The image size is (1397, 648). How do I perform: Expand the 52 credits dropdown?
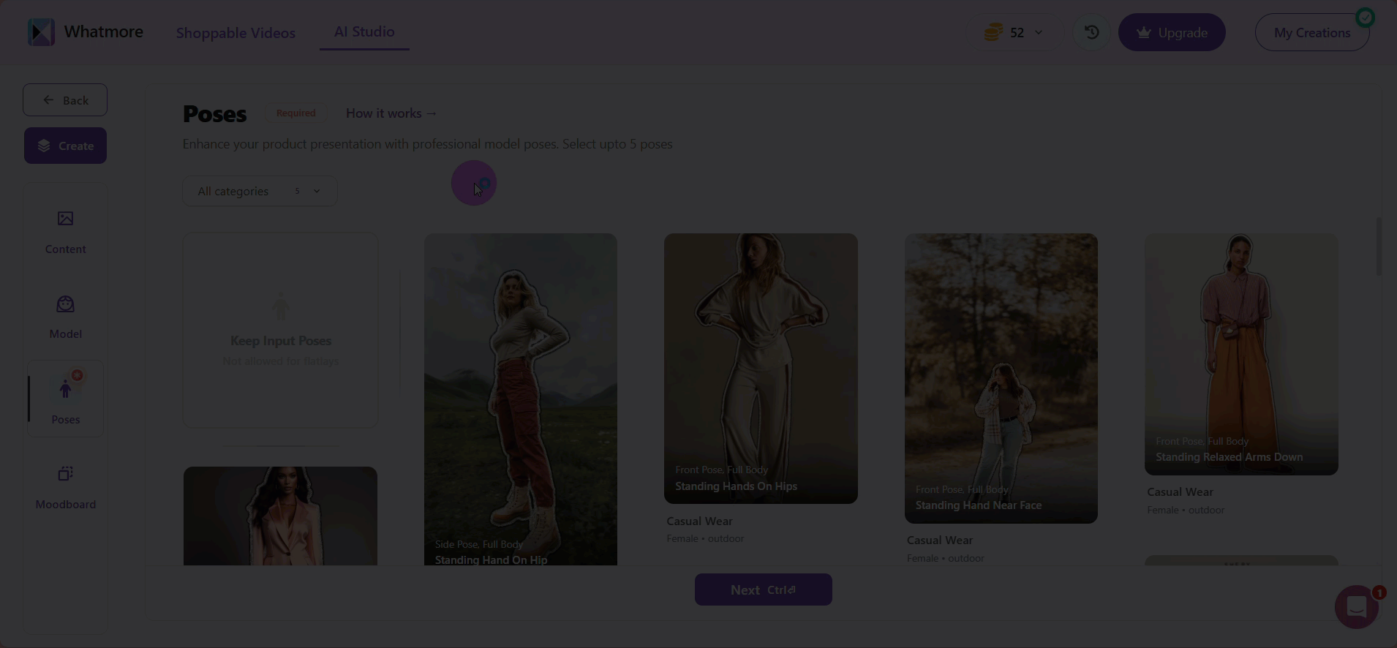coord(1038,32)
